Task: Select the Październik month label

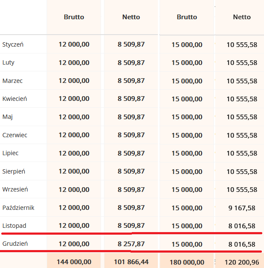Action: 18,208
